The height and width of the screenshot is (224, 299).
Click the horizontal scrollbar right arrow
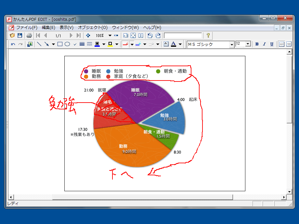[x=284, y=197]
